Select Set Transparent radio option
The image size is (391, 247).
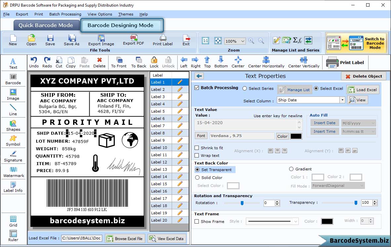[197, 169]
